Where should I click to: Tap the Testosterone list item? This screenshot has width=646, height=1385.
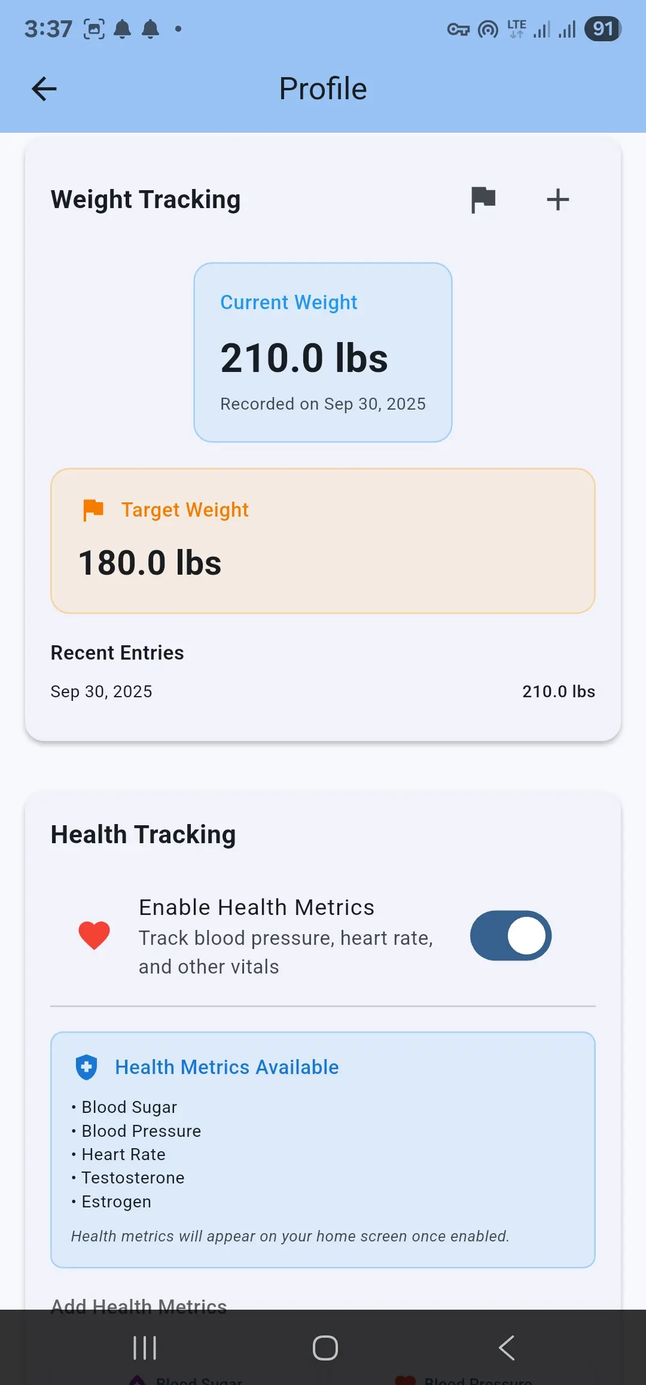point(133,1178)
